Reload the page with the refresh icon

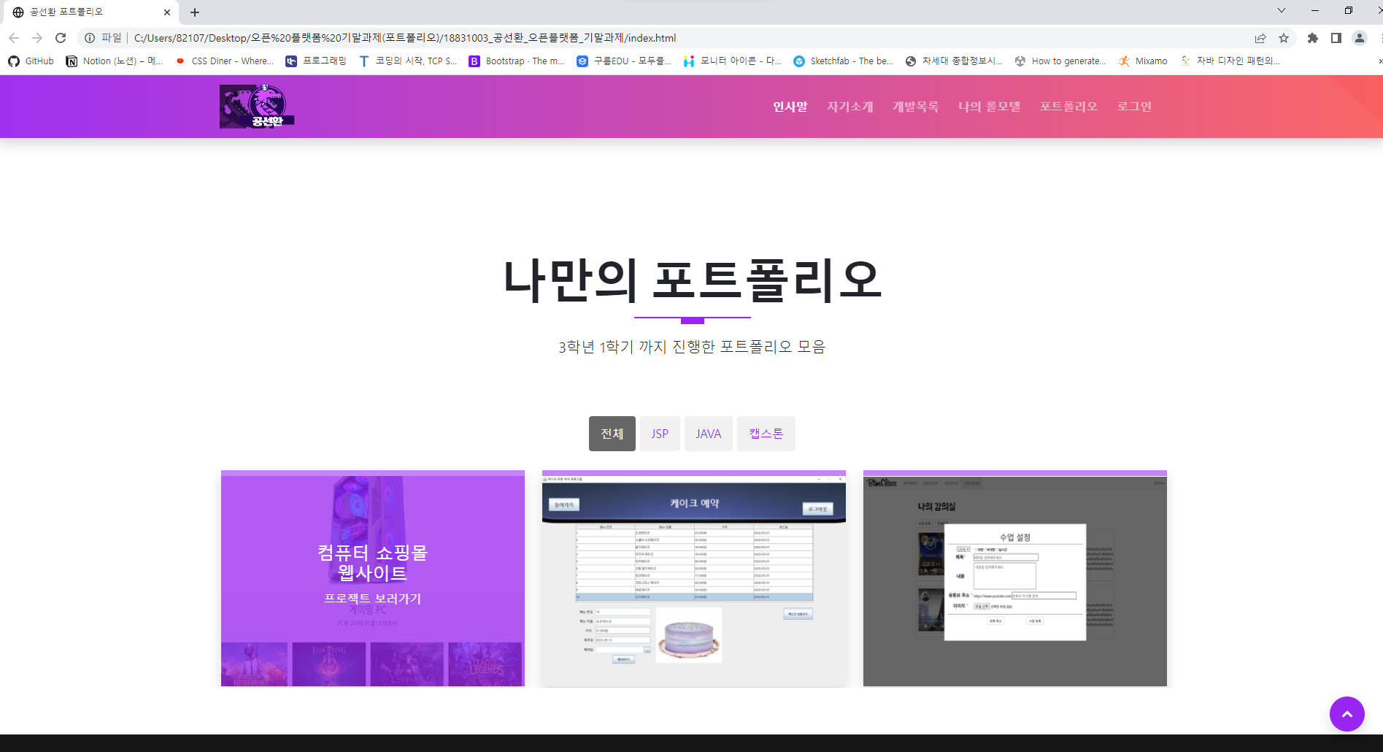61,37
